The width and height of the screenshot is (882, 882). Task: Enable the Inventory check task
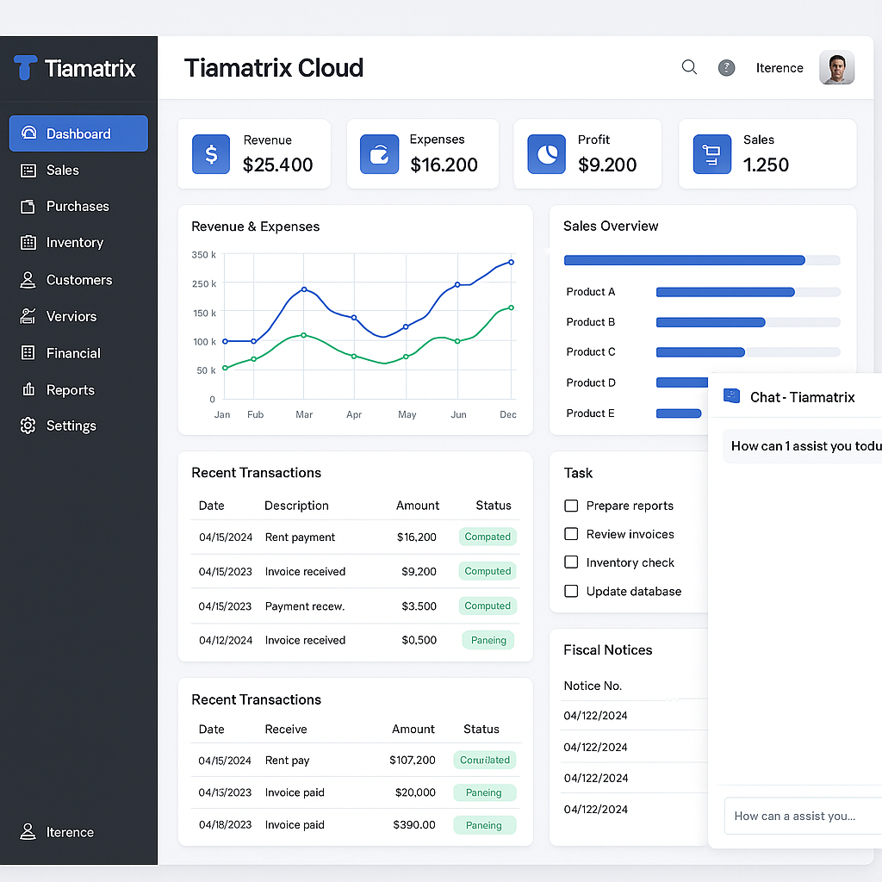571,562
